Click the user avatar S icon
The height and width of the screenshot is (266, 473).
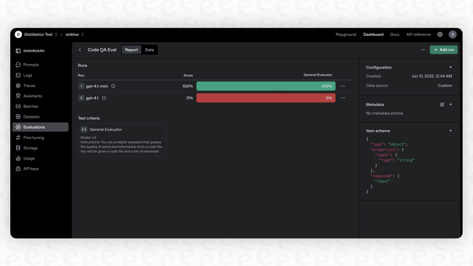[x=452, y=34]
